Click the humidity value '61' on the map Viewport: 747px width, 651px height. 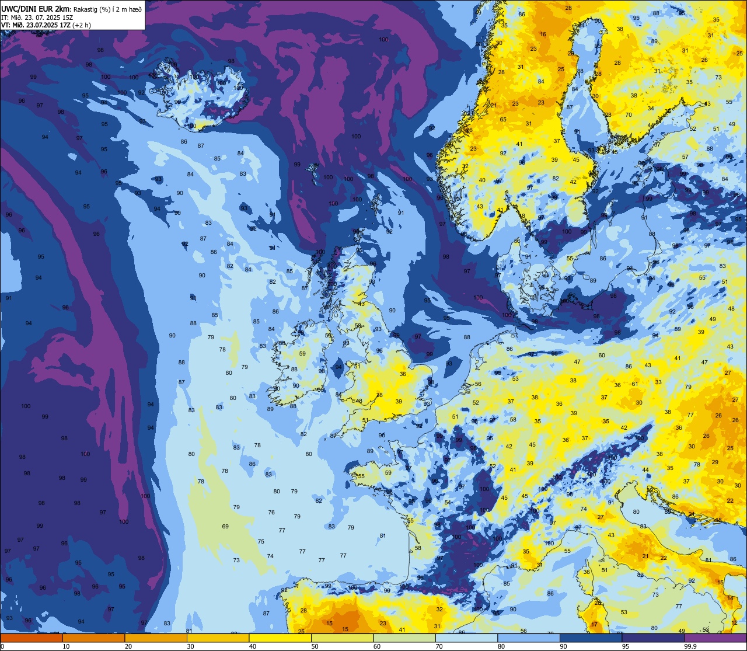click(634, 384)
